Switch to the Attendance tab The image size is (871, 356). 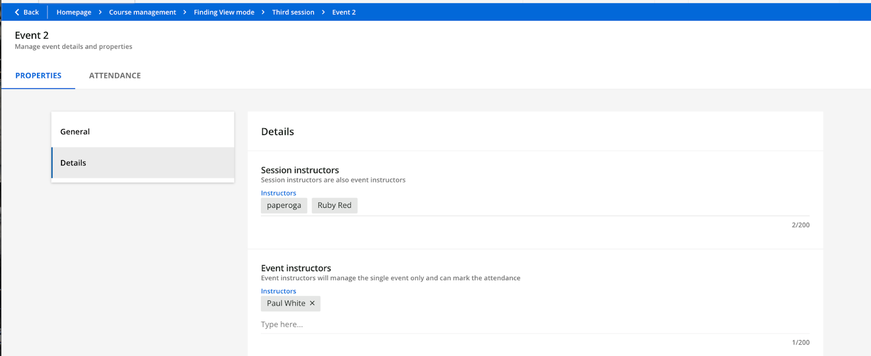(x=115, y=76)
